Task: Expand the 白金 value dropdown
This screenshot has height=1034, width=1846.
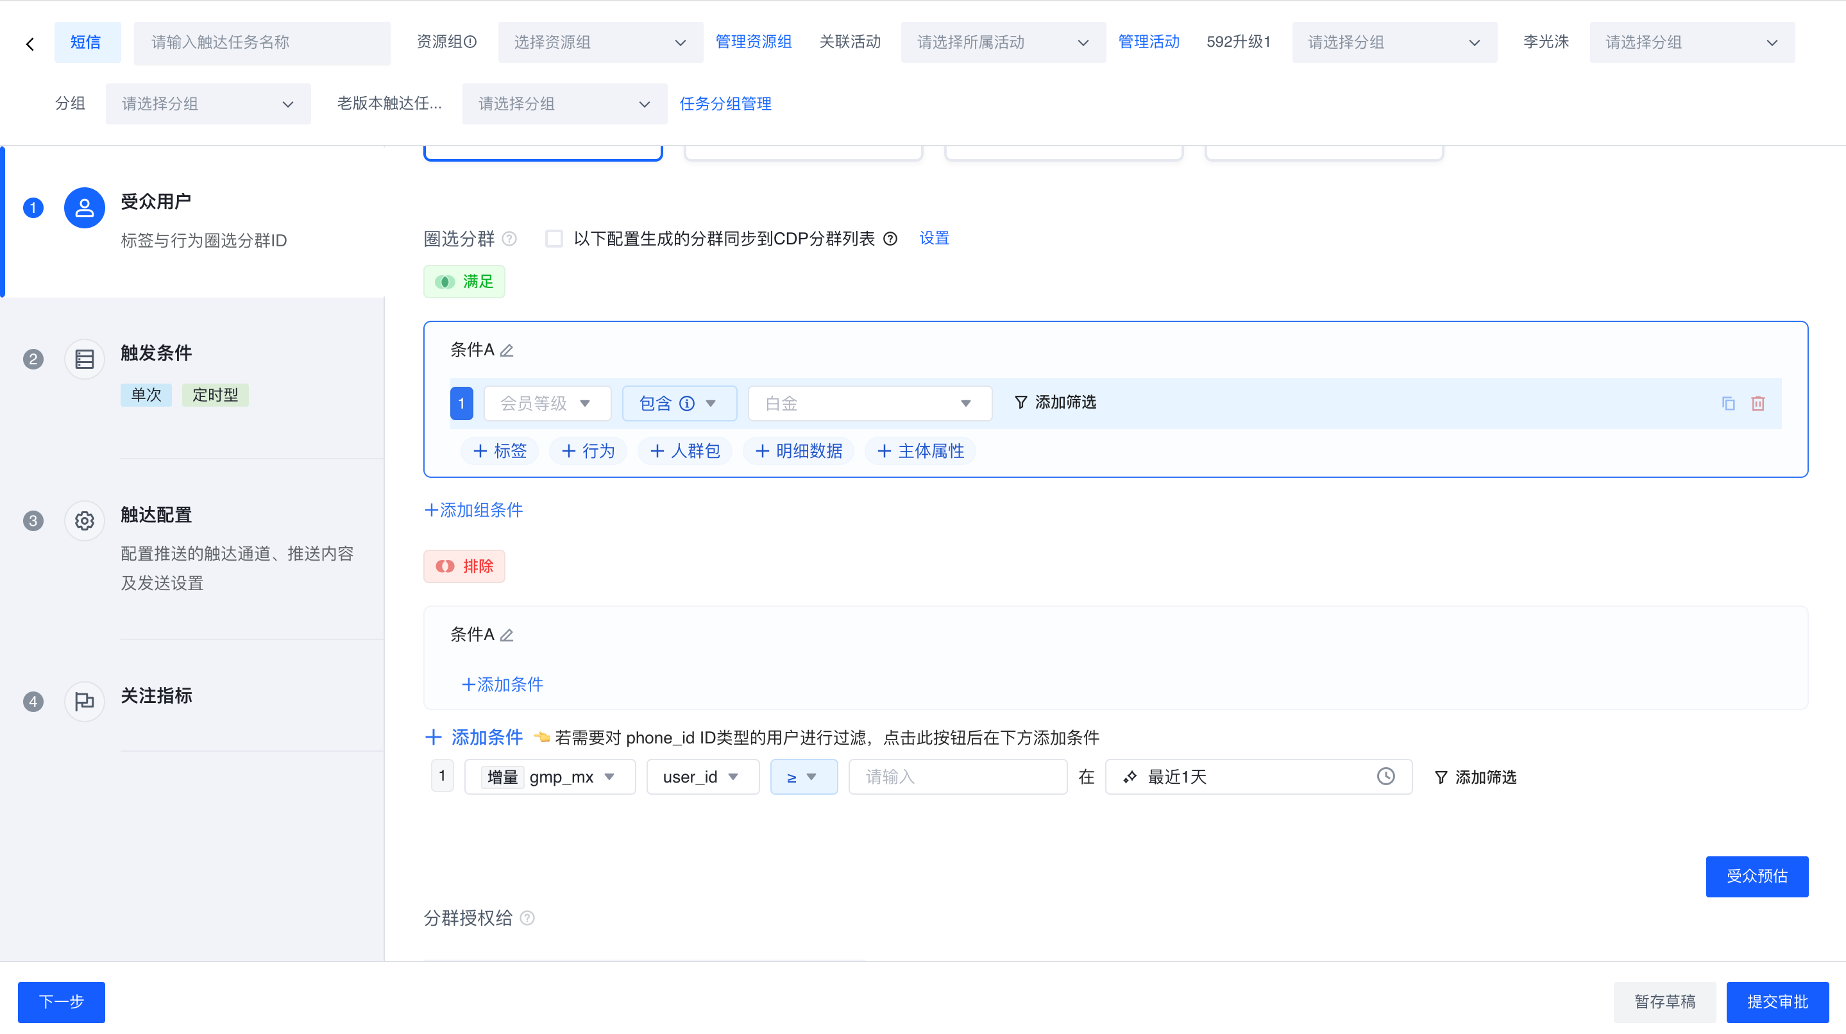Action: pos(870,403)
